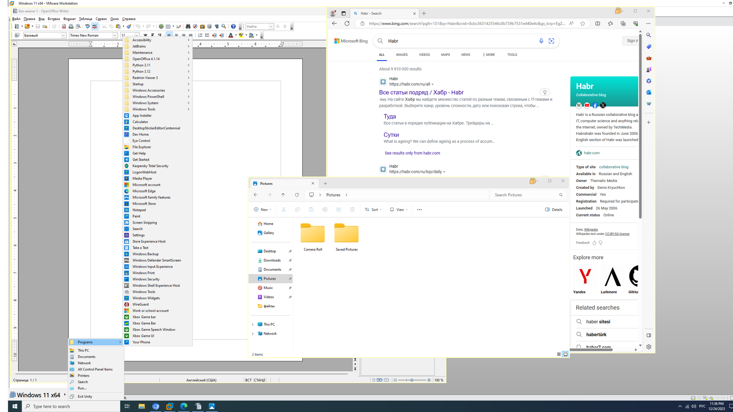Switch to Bing IMAGES tab
This screenshot has height=412, width=733.
(402, 55)
